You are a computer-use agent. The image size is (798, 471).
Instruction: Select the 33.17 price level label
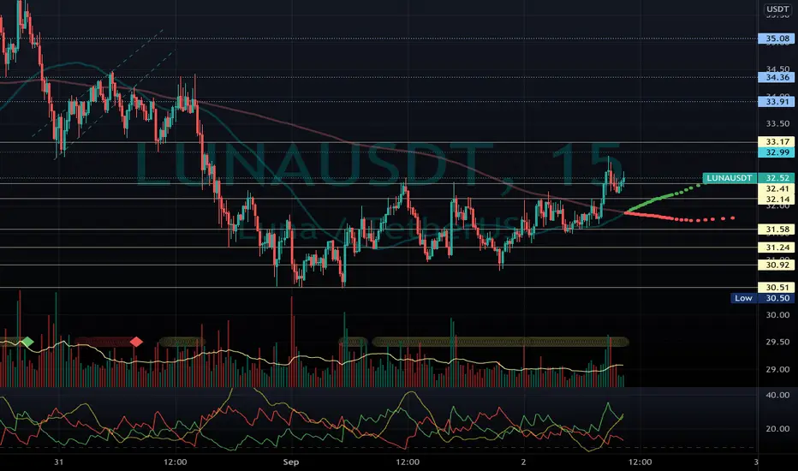(x=776, y=141)
